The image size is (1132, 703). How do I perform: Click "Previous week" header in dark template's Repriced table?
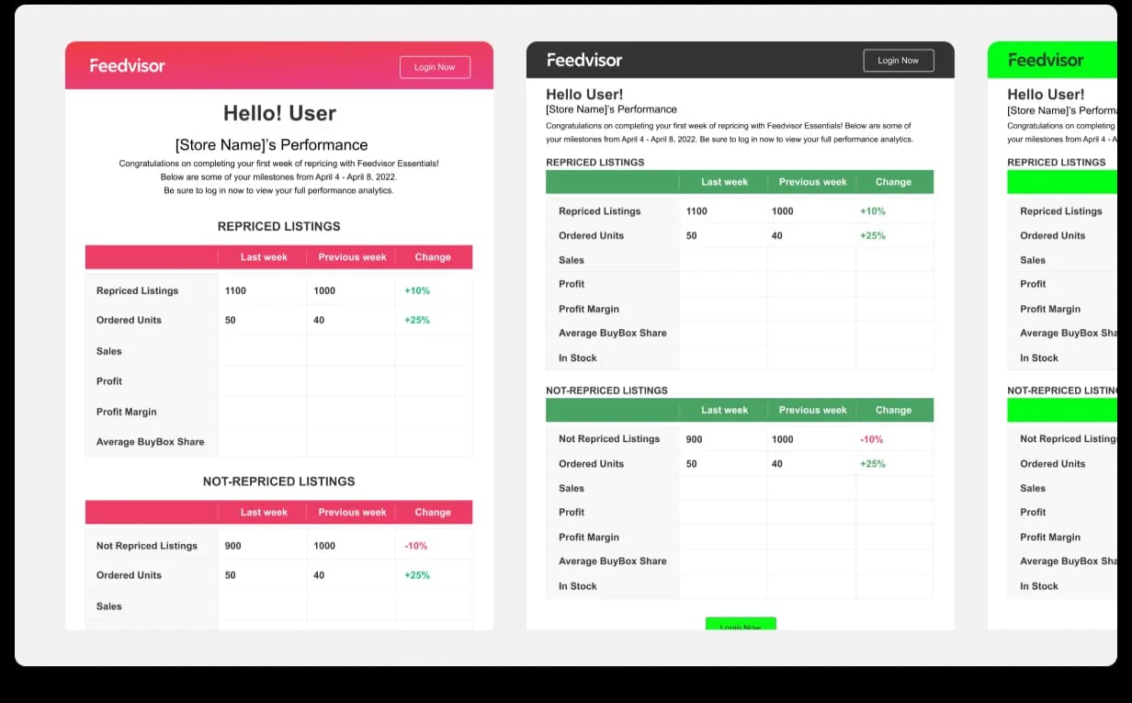[x=813, y=182]
